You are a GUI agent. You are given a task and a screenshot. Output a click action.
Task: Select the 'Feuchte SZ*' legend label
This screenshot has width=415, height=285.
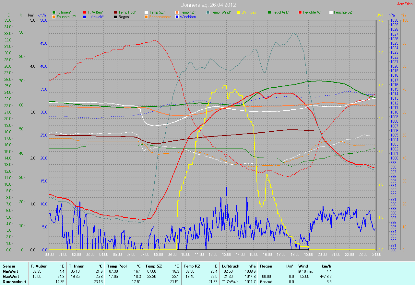pos(344,12)
